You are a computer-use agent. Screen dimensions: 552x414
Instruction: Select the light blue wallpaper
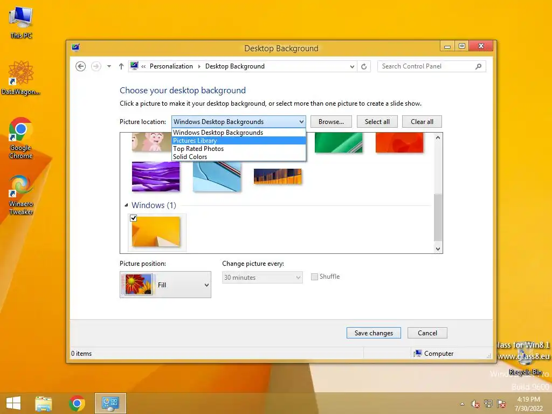pyautogui.click(x=217, y=176)
